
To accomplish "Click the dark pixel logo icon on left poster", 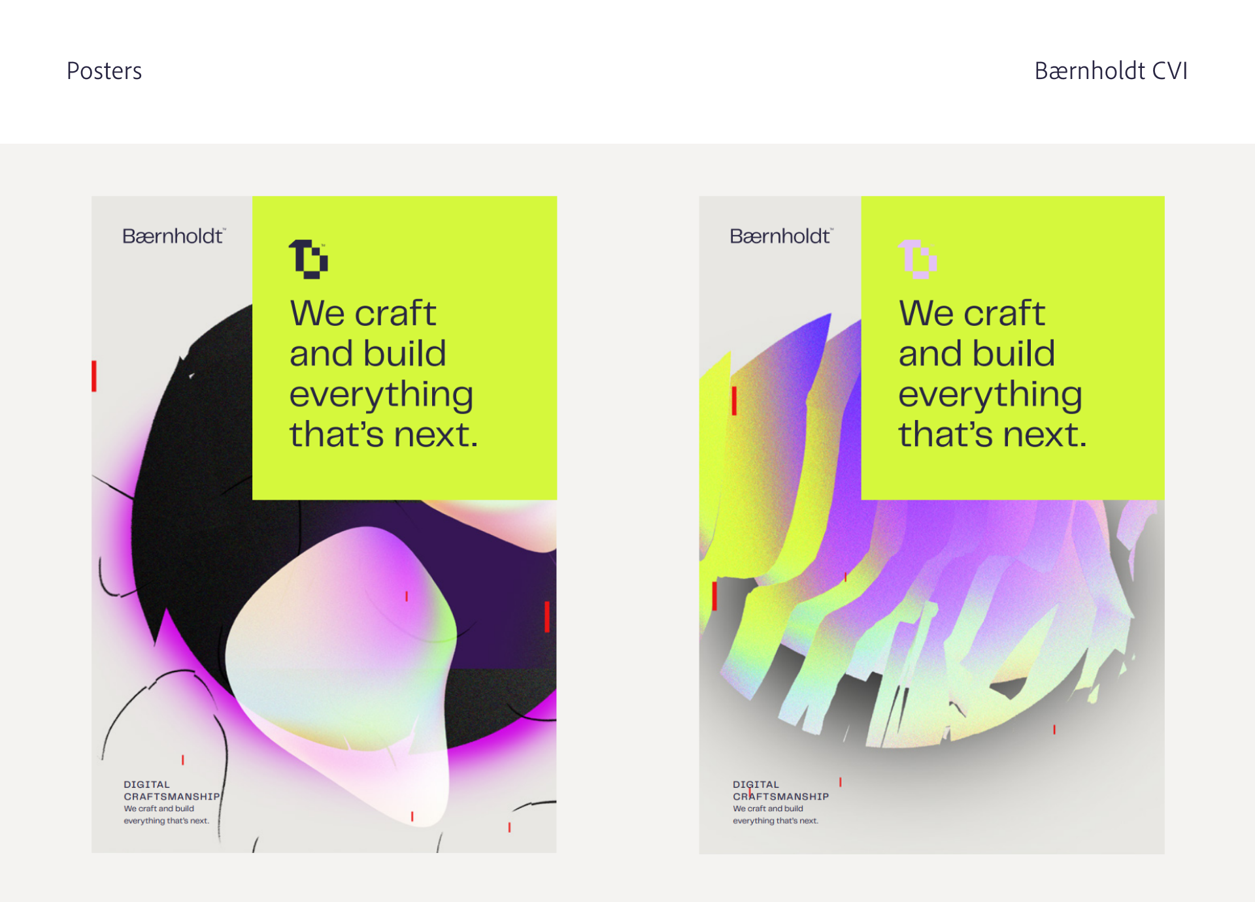I will click(x=309, y=259).
